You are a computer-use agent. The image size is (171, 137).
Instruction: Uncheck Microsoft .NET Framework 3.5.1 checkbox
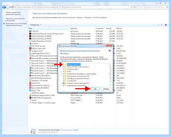click(x=64, y=67)
